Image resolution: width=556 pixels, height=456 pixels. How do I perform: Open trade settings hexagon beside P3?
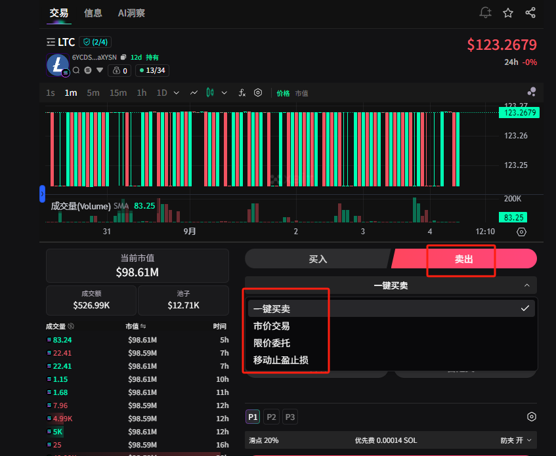click(531, 417)
